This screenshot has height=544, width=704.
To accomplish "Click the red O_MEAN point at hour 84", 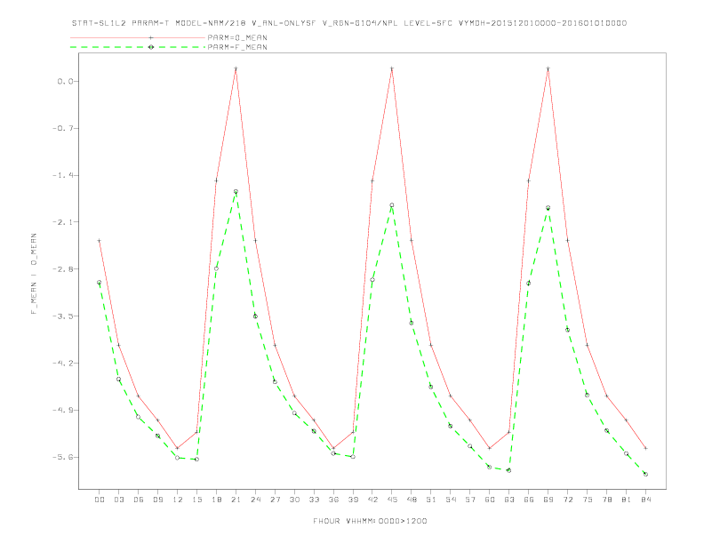I will coord(645,448).
